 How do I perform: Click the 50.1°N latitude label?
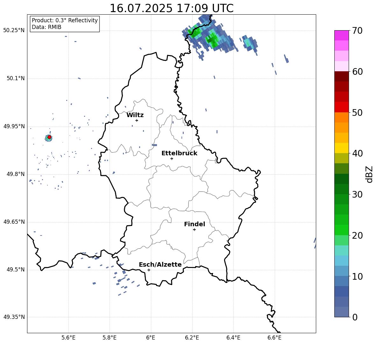tap(15, 78)
